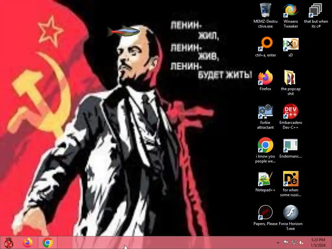
Task: Open the taskbar clock showing 5:20 PM
Action: [x=318, y=243]
